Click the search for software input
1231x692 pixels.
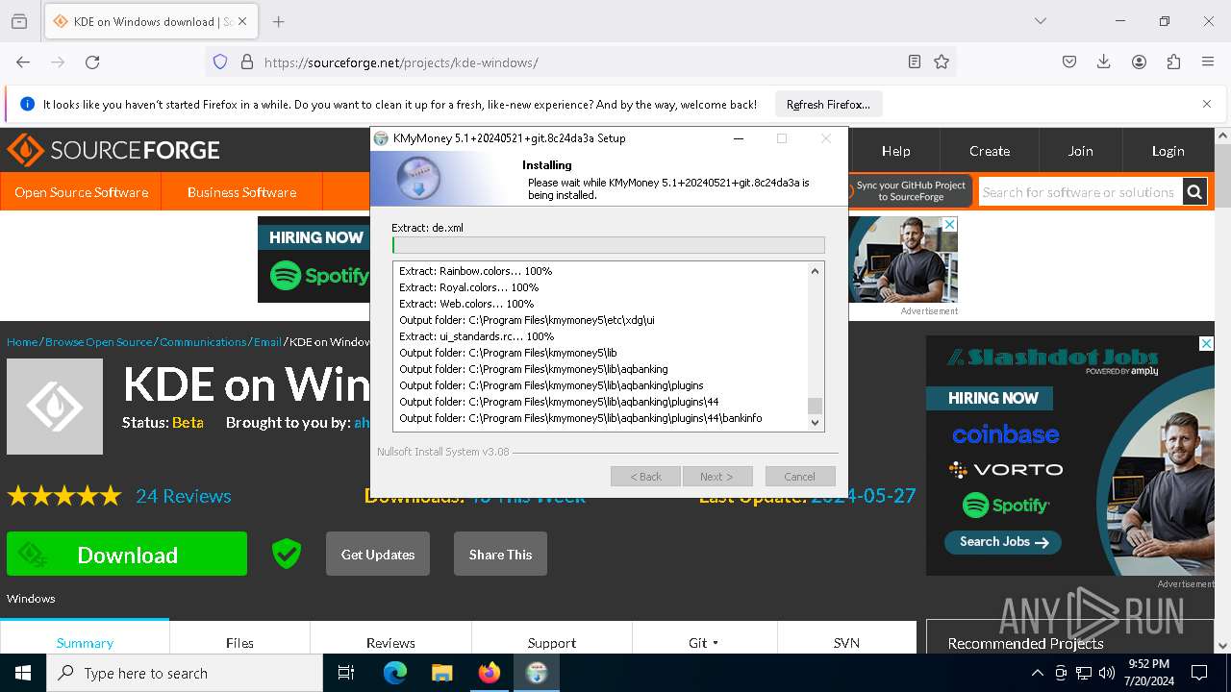click(x=1079, y=192)
